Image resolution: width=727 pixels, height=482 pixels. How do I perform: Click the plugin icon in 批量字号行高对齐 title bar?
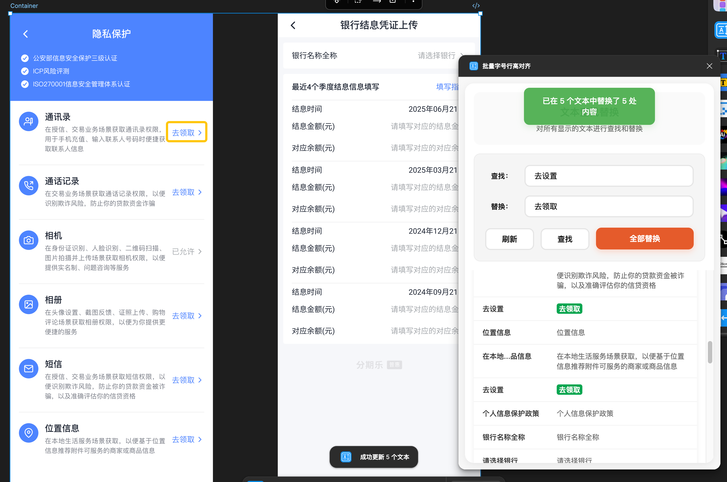[x=473, y=66]
